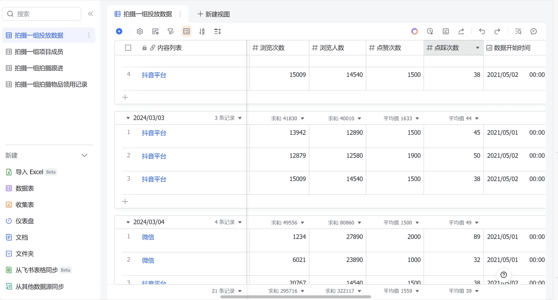Adjust row height using the toolbar icon

pos(218,31)
